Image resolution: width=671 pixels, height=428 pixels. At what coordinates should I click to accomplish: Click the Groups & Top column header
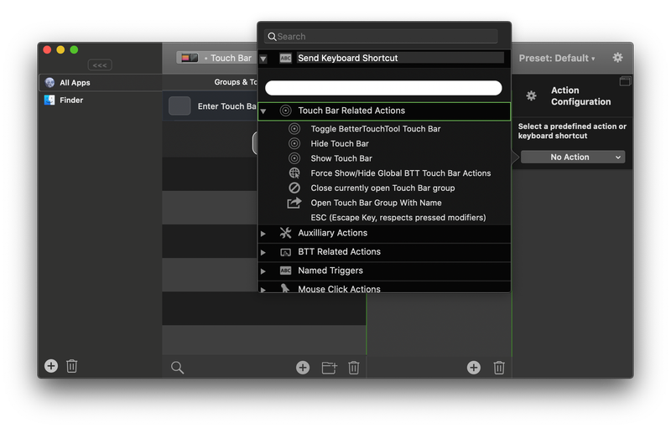click(x=236, y=82)
